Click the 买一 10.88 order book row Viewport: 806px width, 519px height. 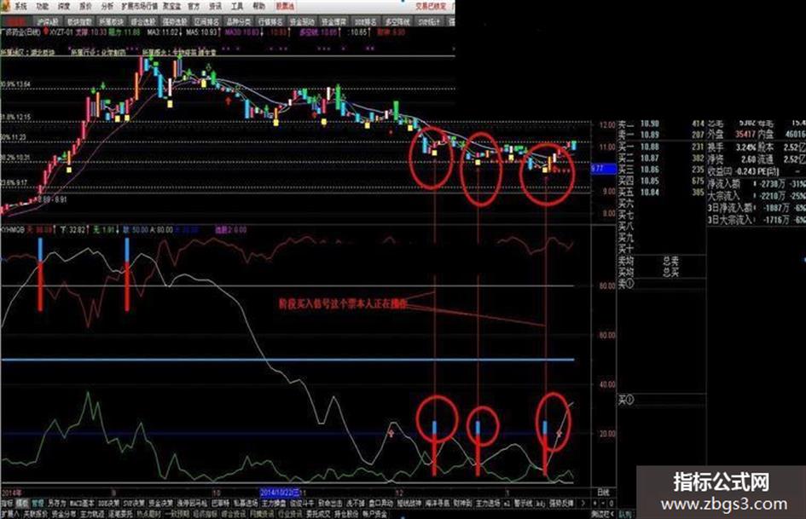click(x=661, y=147)
